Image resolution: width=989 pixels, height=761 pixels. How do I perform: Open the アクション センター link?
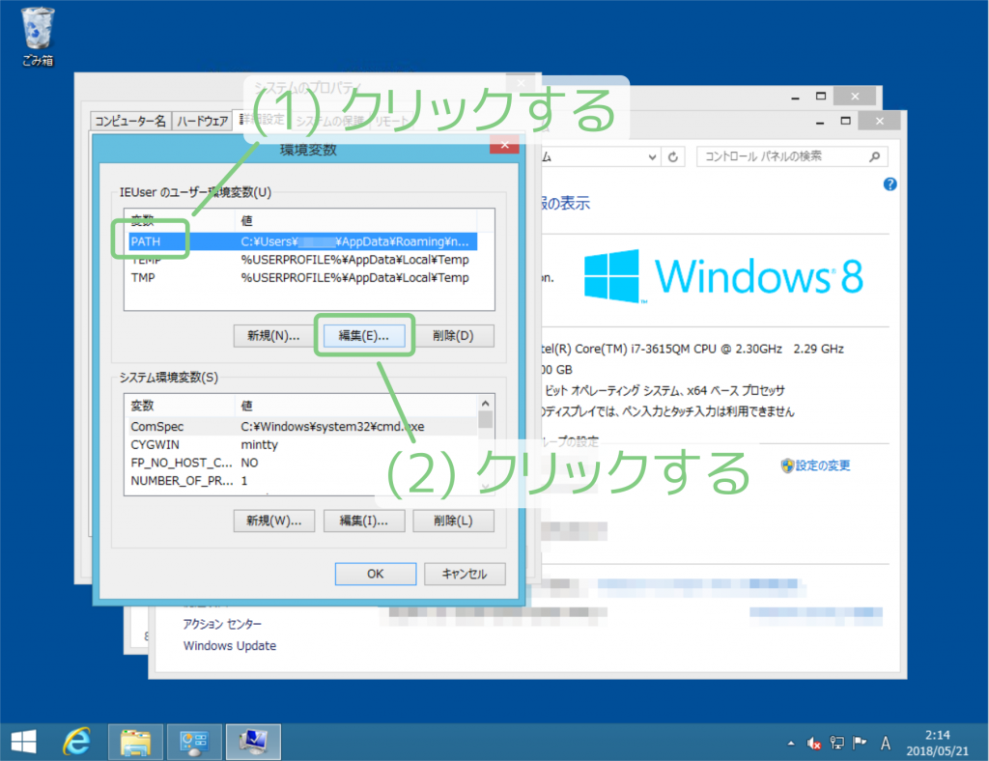click(x=222, y=624)
